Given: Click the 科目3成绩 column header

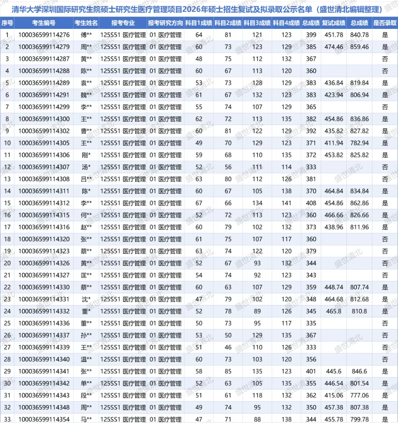Looking at the screenshot, I should click(x=257, y=23).
